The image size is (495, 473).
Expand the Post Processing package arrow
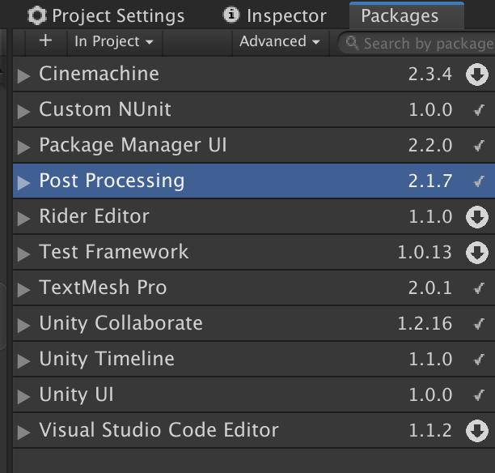pos(23,182)
